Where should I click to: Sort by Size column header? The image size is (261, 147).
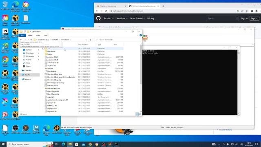click(115, 45)
